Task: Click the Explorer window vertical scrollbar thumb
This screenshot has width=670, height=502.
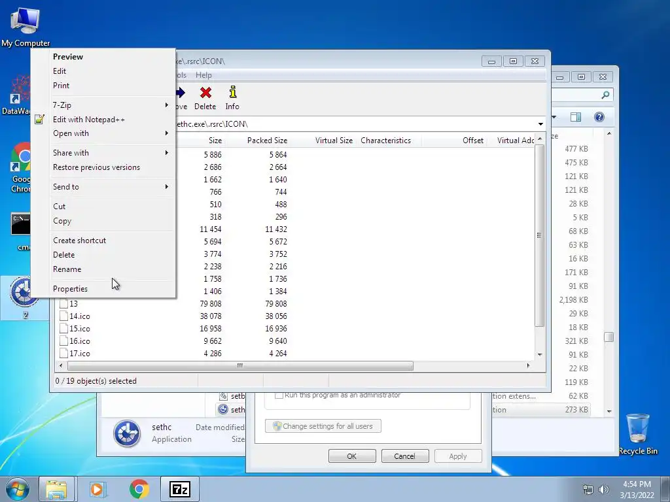Action: coord(609,337)
